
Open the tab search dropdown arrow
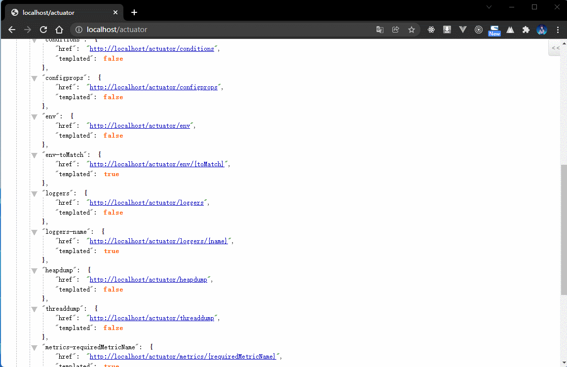coord(489,7)
